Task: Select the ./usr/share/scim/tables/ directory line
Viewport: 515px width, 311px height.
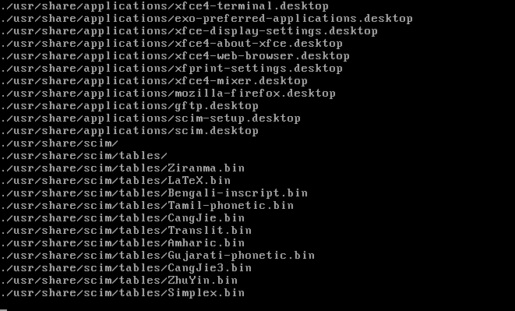Action: [84, 157]
